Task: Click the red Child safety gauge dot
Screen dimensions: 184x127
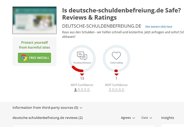Action: pos(116,71)
